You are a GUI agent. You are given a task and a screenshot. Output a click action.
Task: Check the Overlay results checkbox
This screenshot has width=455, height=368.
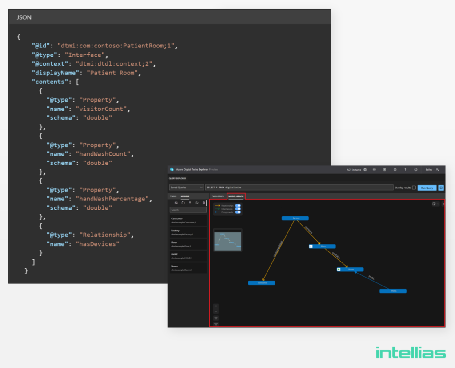pyautogui.click(x=414, y=188)
